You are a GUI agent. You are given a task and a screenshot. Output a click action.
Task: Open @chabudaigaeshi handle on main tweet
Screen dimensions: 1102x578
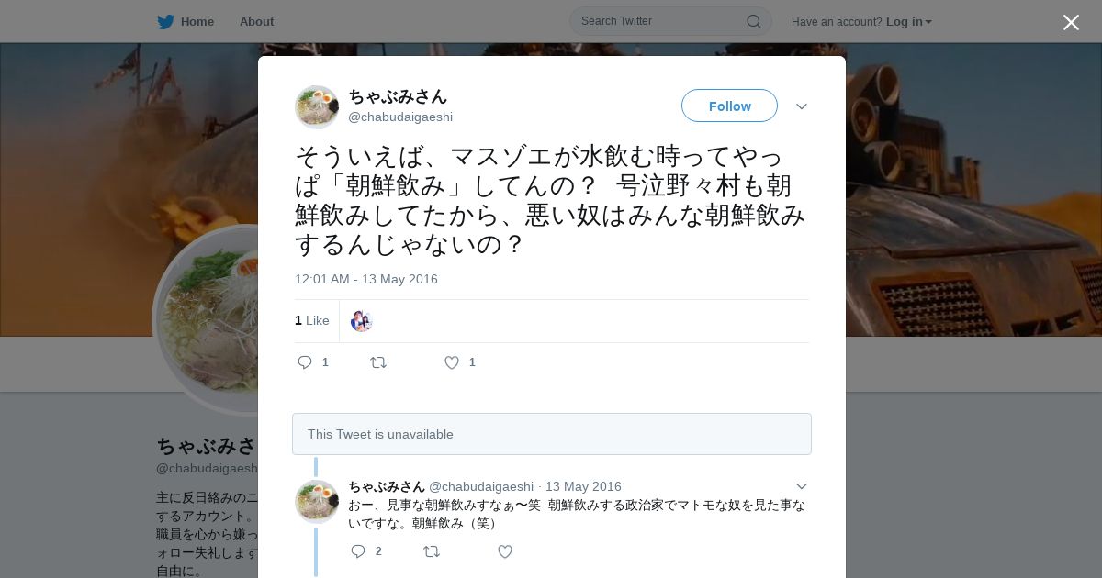tap(400, 117)
